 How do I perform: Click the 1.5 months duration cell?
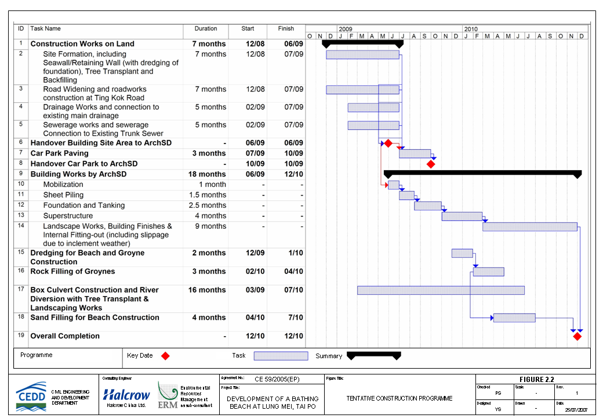click(x=208, y=194)
